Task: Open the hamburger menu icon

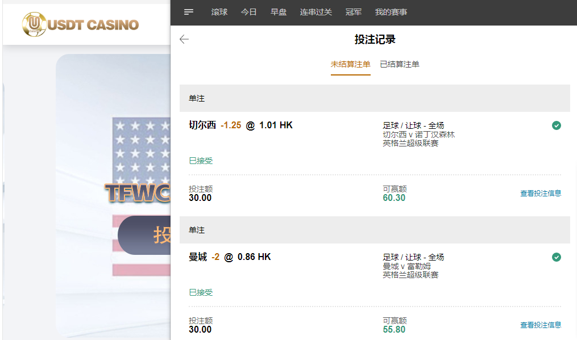Action: click(189, 12)
